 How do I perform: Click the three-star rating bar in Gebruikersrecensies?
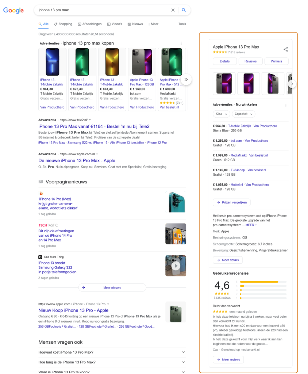point(263,290)
